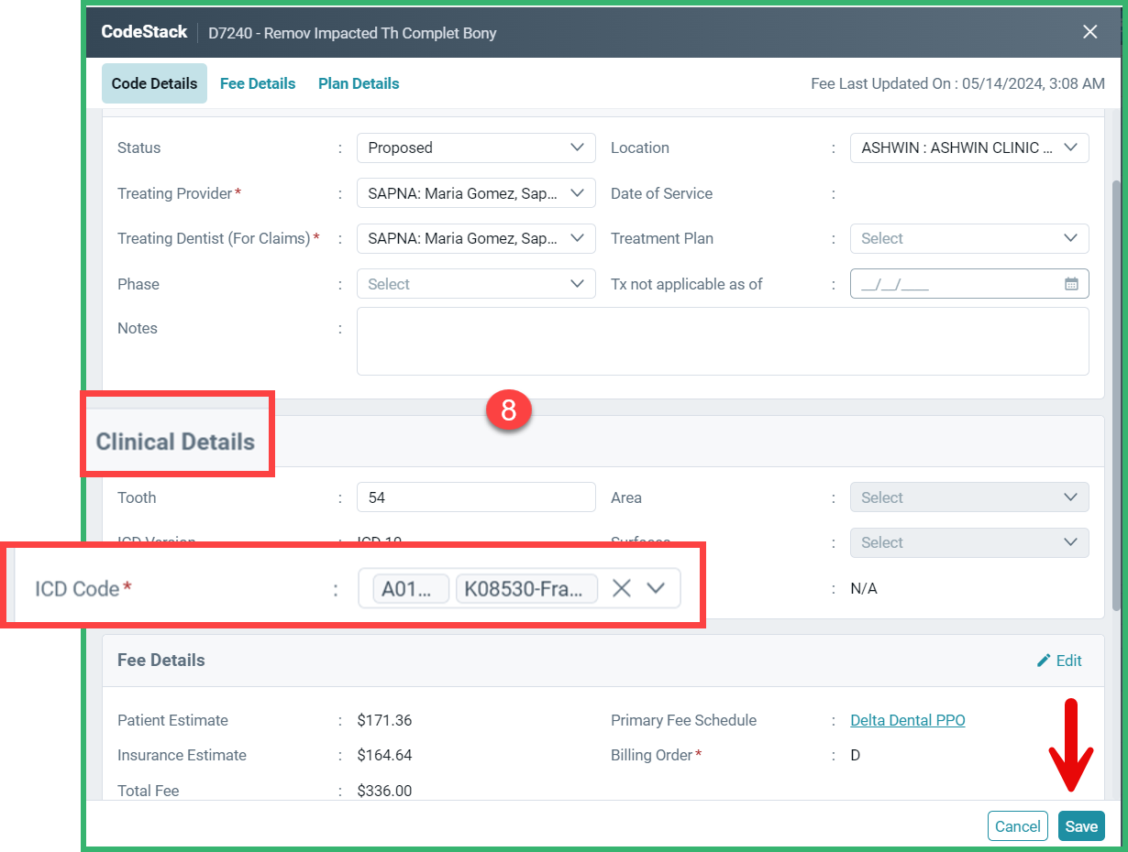Screen dimensions: 1128x852
Task: Expand the ICD Code dropdown chevron
Action: 657,588
